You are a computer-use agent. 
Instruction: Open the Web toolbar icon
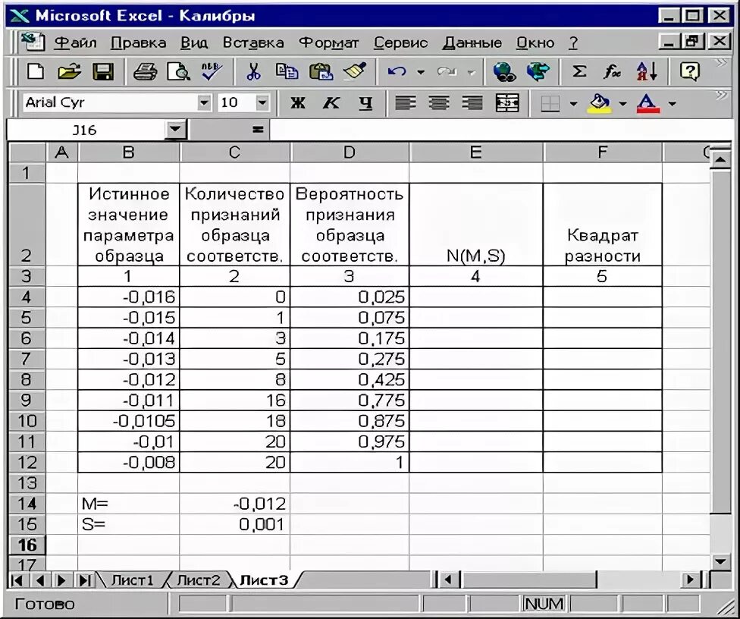click(538, 72)
